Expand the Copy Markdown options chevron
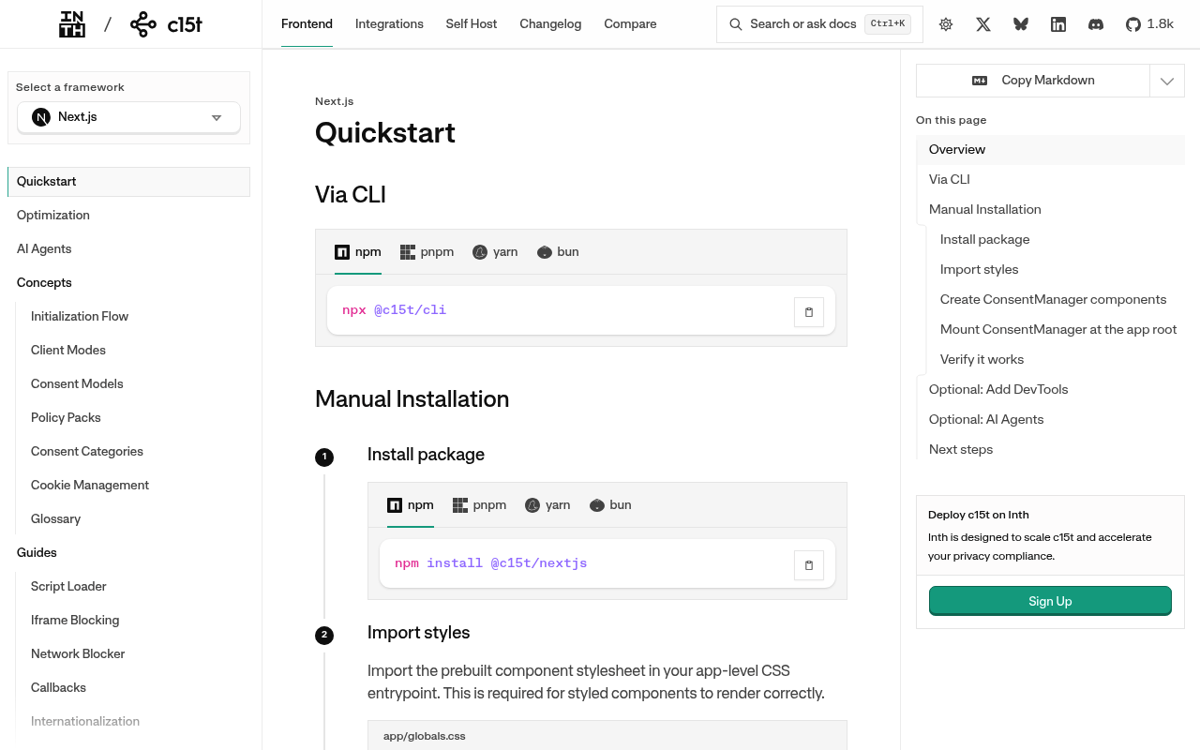The image size is (1200, 750). coord(1167,81)
